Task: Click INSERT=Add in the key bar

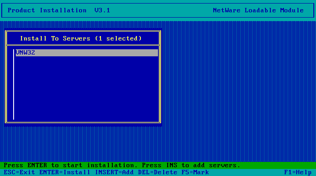Action: click(114, 172)
